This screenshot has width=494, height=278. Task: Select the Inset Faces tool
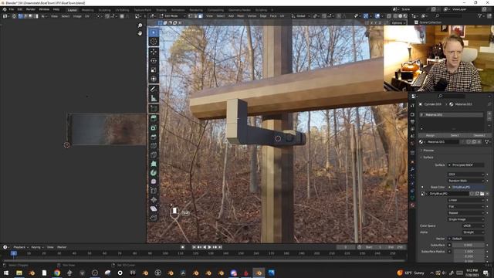tap(154, 127)
